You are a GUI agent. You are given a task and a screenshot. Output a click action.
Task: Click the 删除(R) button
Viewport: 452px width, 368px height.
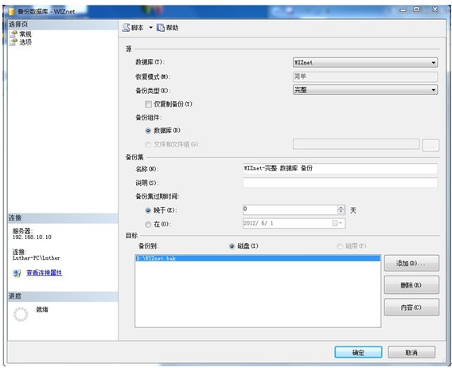click(x=411, y=285)
